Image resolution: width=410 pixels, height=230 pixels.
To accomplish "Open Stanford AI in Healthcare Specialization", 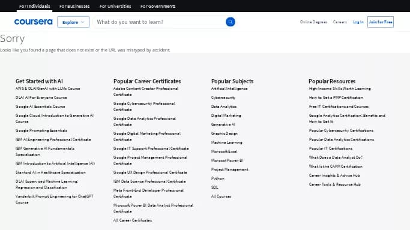I will 50,172.
